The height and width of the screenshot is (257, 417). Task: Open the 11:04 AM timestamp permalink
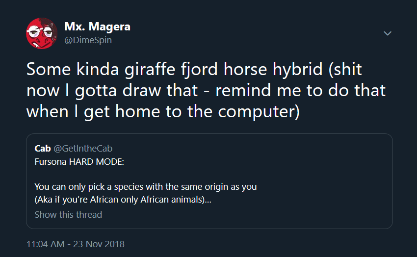(x=45, y=244)
